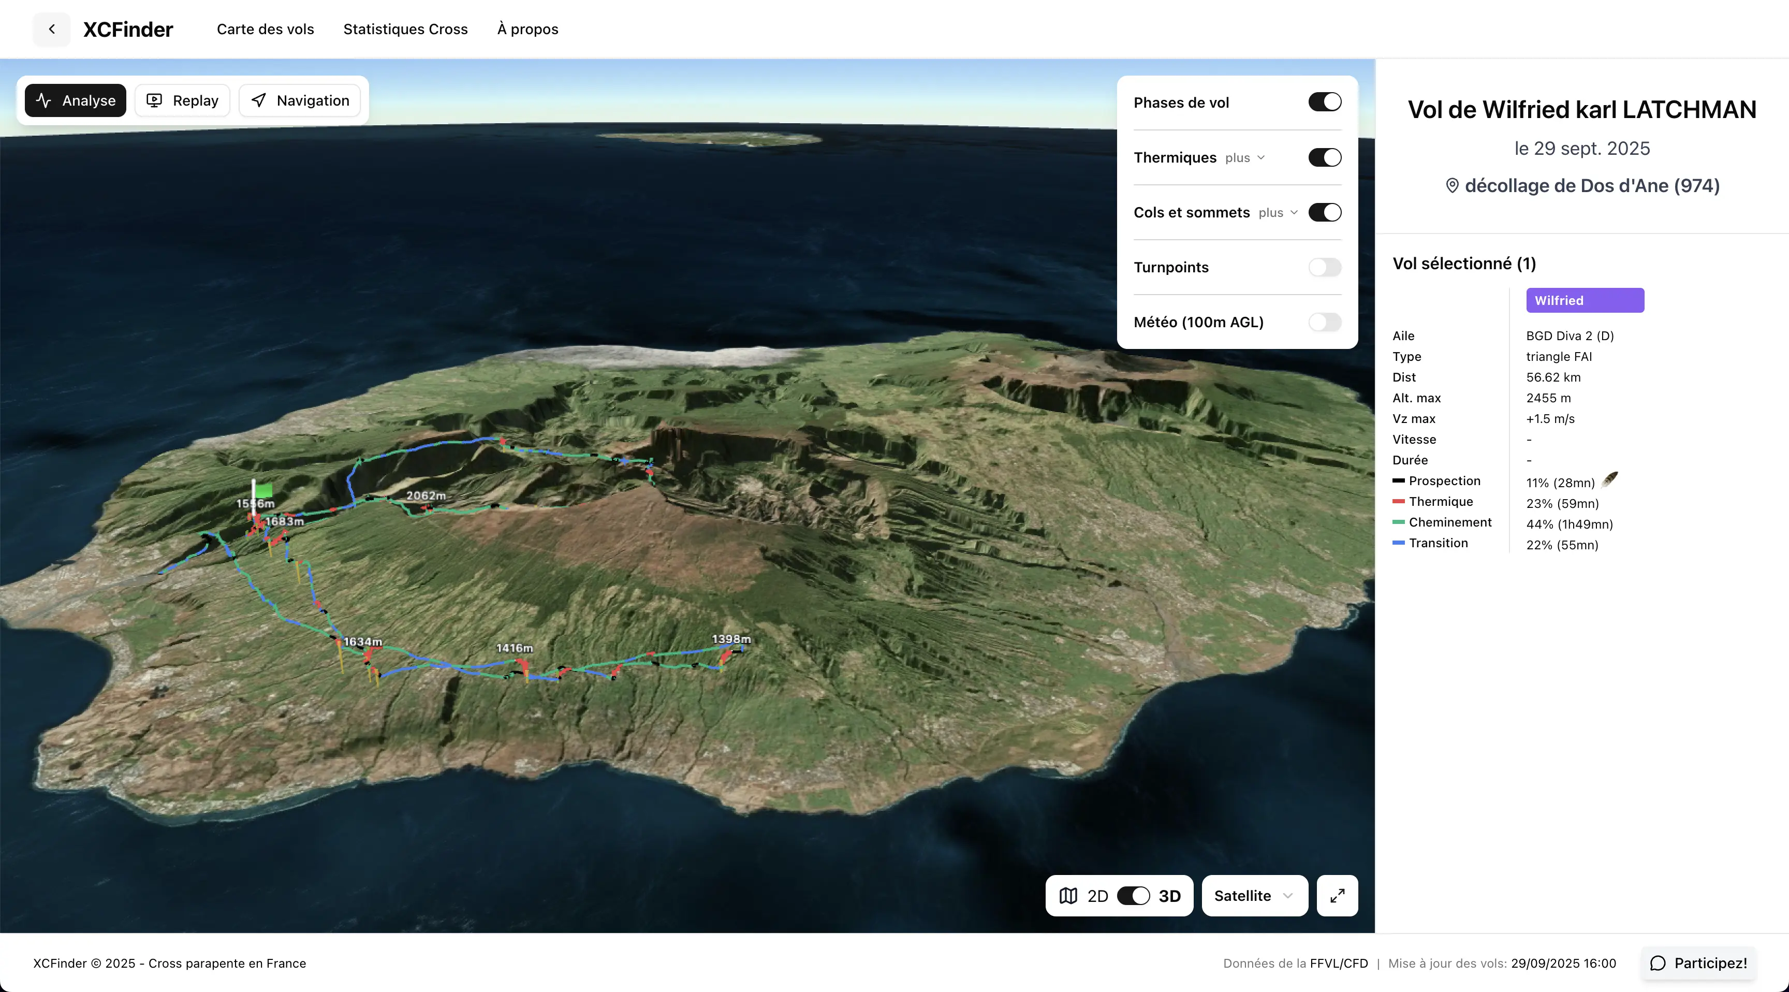The image size is (1789, 992).
Task: Expand Thermiques plus options
Action: (1244, 158)
